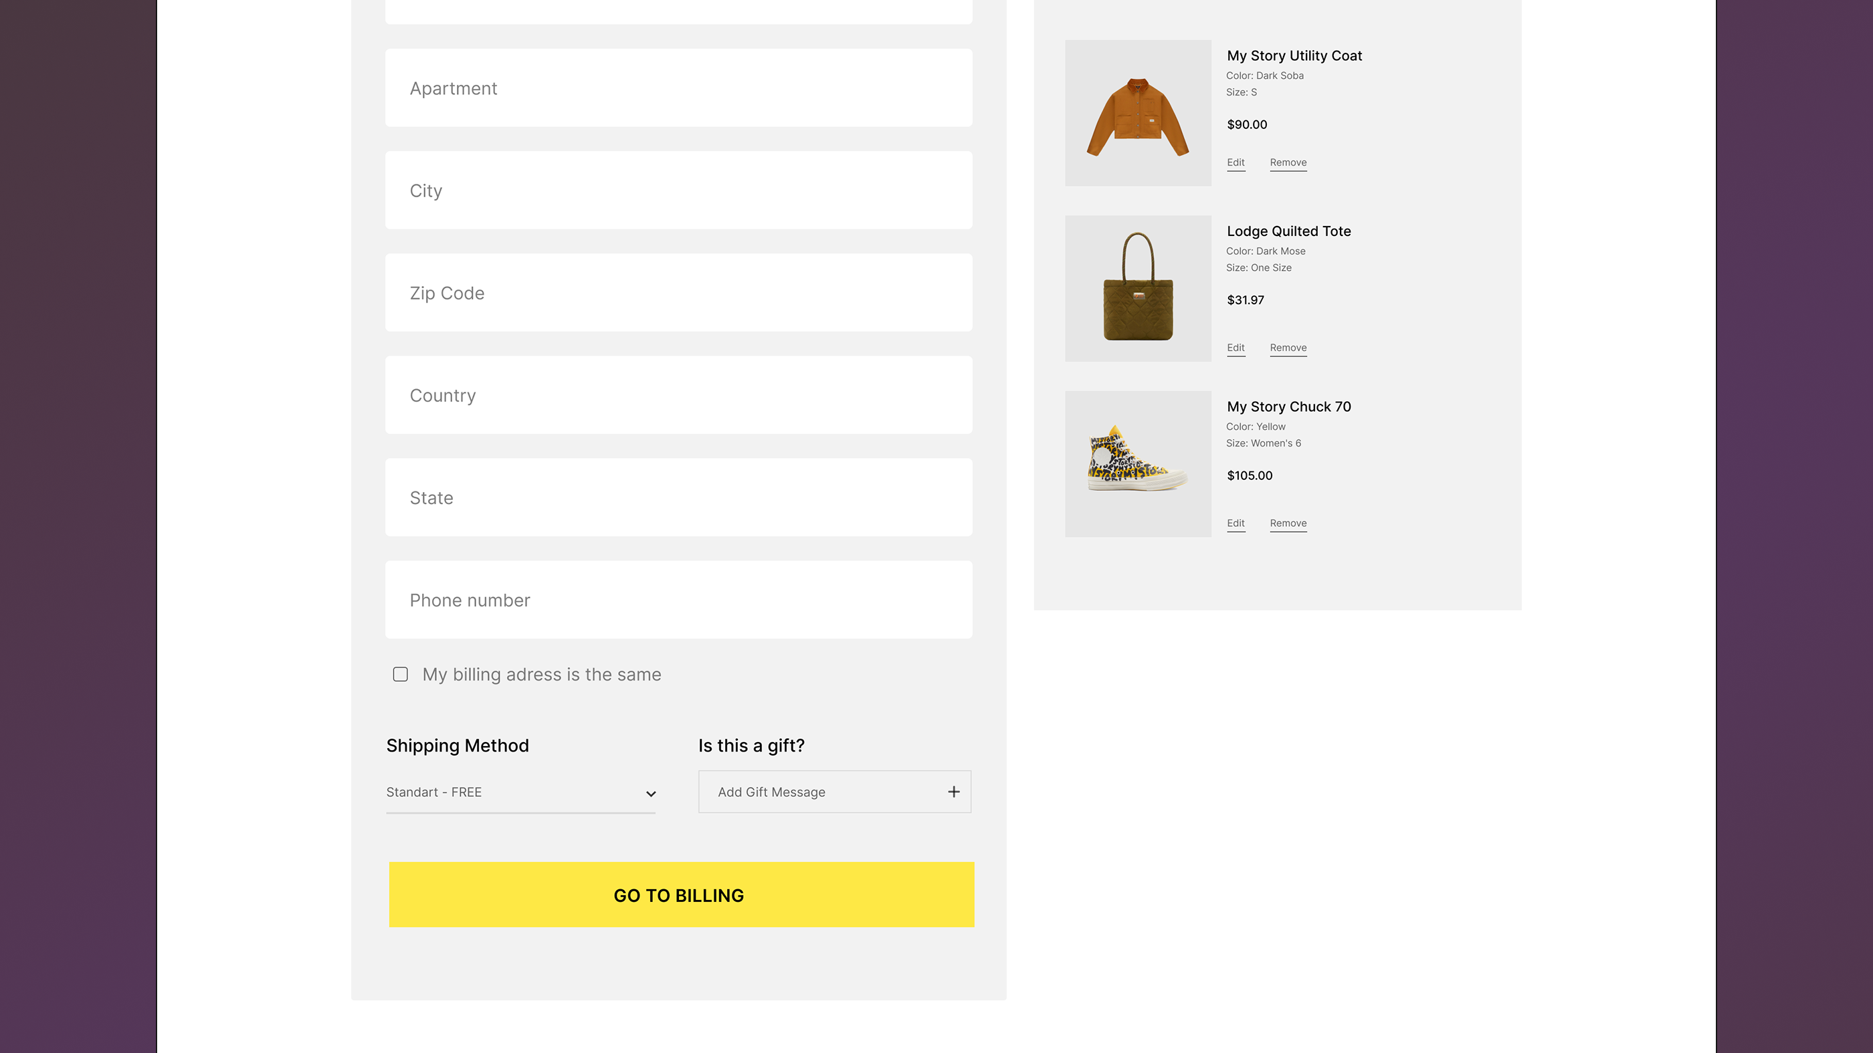Viewport: 1873px width, 1053px height.
Task: Open the orange utility coat thumbnail
Action: [1138, 114]
